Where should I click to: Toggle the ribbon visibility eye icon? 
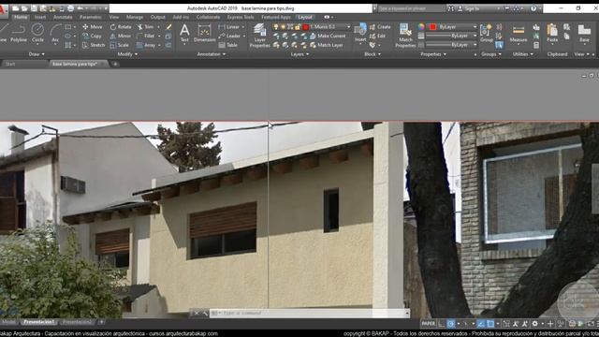tap(327, 17)
